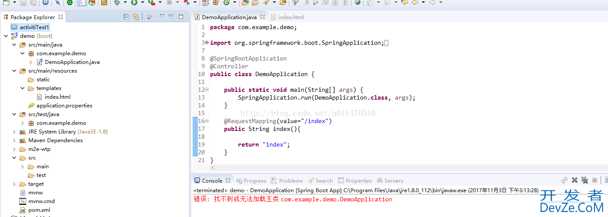Click Collapse All in Package Explorer
Viewport: 608px width, 217px height.
click(126, 17)
